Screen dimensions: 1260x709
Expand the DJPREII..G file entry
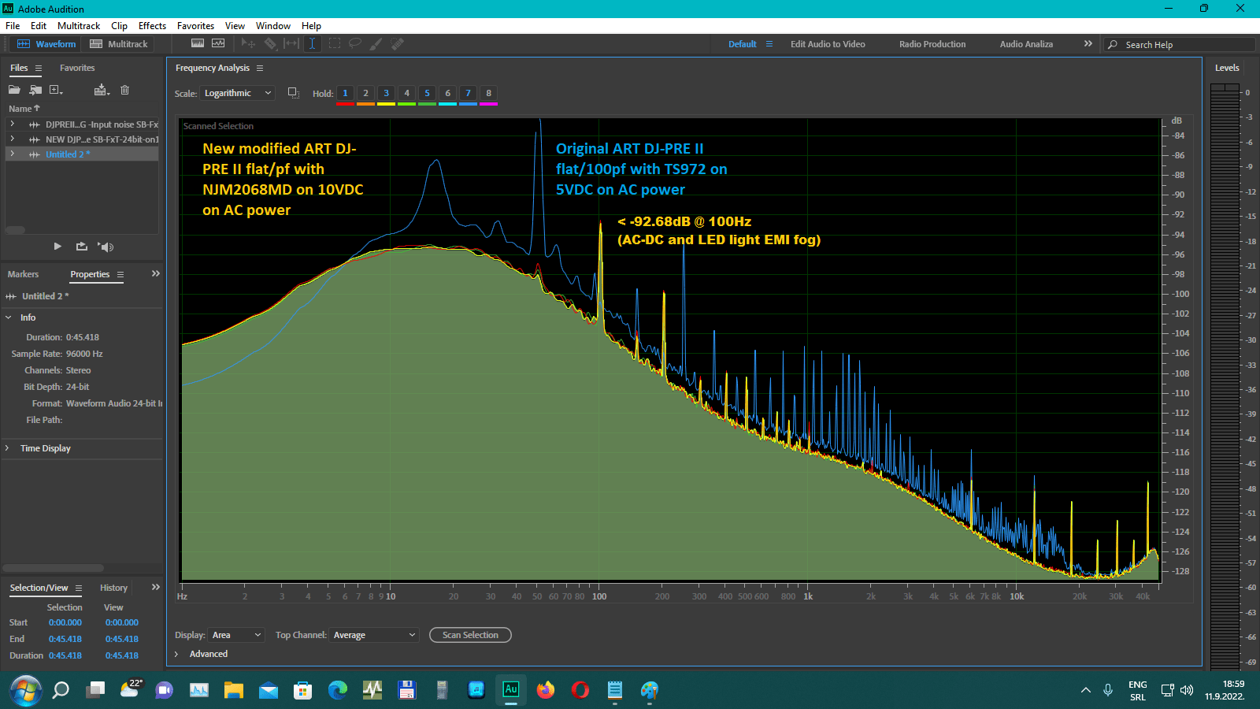point(12,124)
